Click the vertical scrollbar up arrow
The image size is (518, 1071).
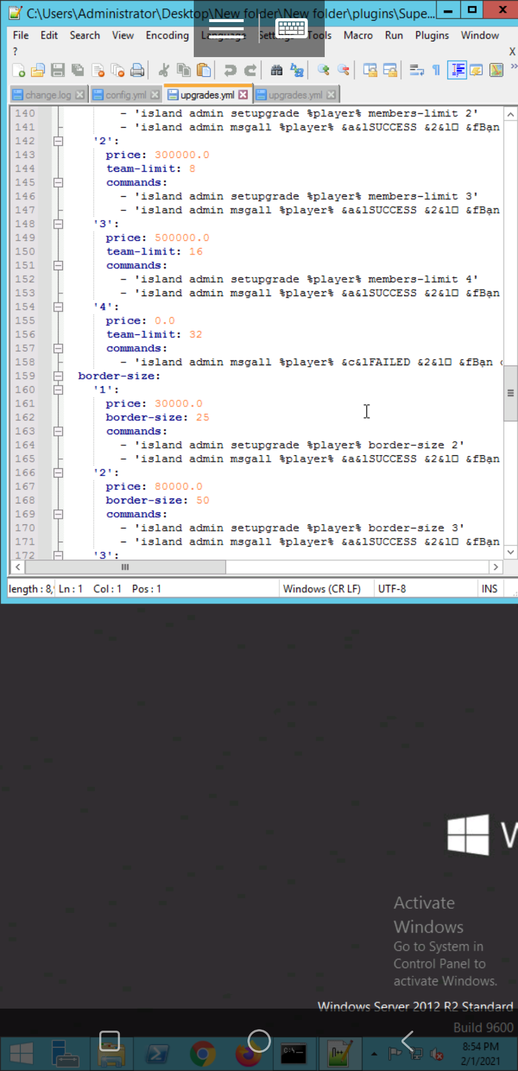coord(511,114)
